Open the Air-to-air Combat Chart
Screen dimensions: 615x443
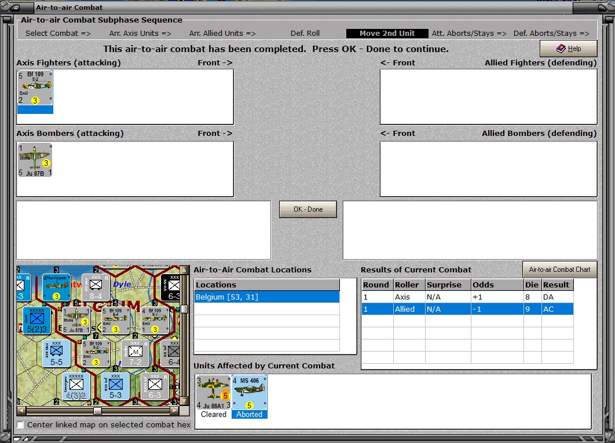560,269
